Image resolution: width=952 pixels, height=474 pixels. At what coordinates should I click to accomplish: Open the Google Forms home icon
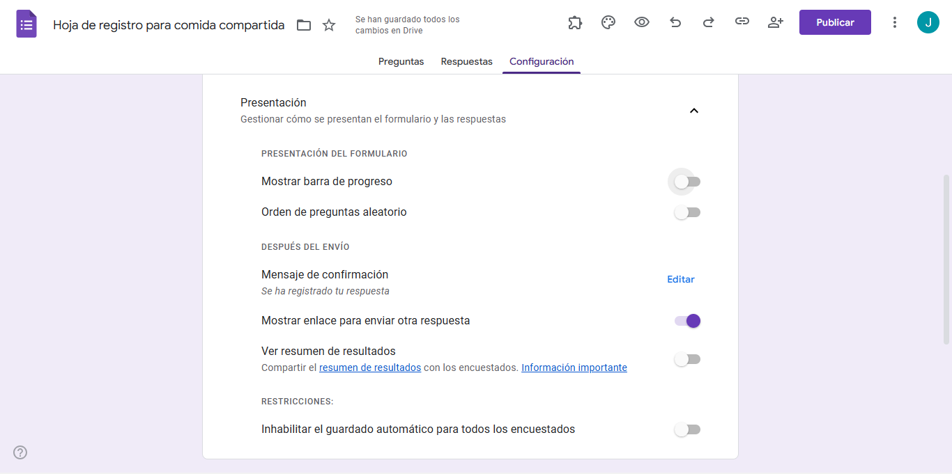click(x=26, y=22)
